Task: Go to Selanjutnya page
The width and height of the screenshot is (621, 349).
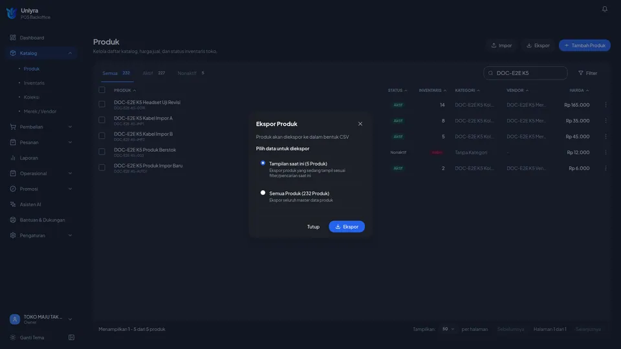Action: pyautogui.click(x=588, y=329)
